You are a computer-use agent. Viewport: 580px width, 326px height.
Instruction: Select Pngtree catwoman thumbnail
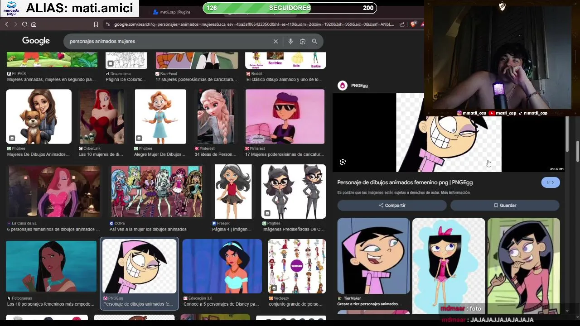[294, 192]
